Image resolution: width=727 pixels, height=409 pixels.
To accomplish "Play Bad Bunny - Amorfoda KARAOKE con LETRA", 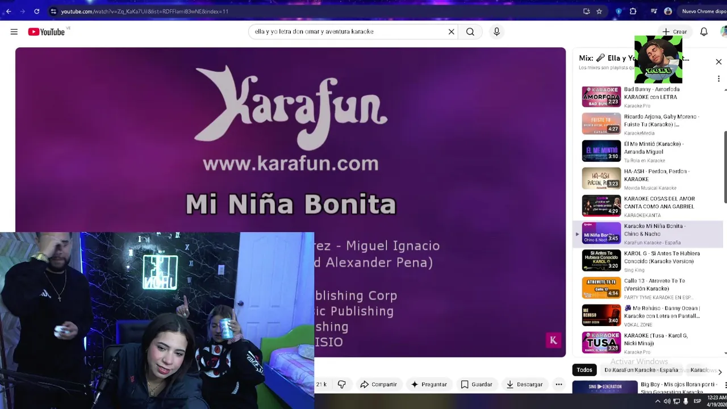I will [647, 97].
